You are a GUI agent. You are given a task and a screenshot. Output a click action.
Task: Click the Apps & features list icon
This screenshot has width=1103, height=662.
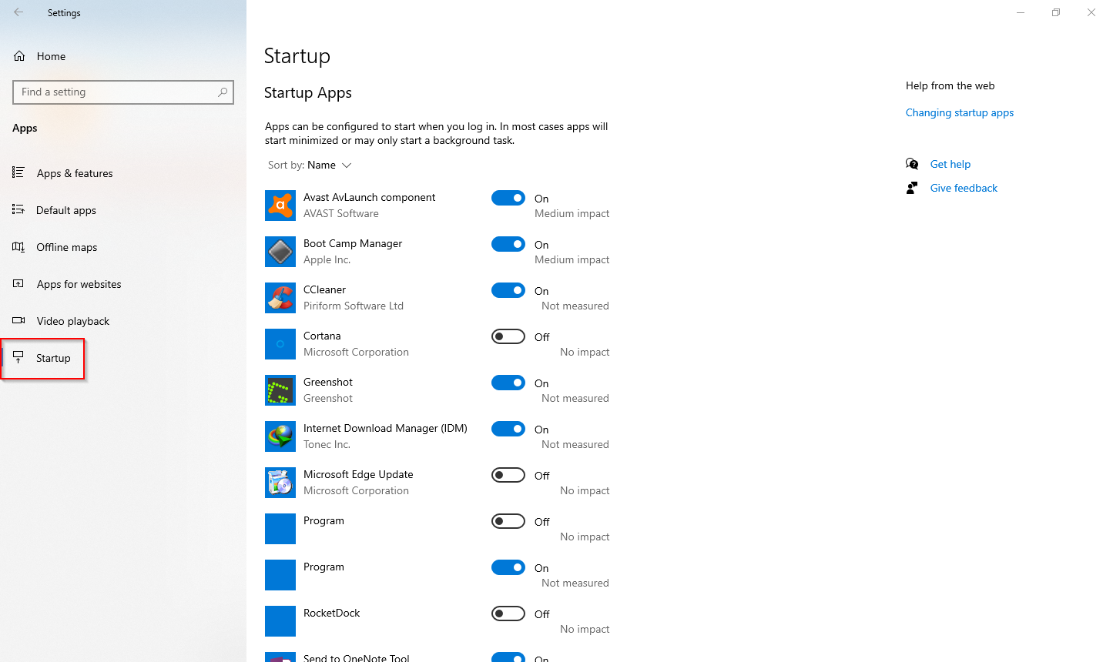click(x=18, y=172)
